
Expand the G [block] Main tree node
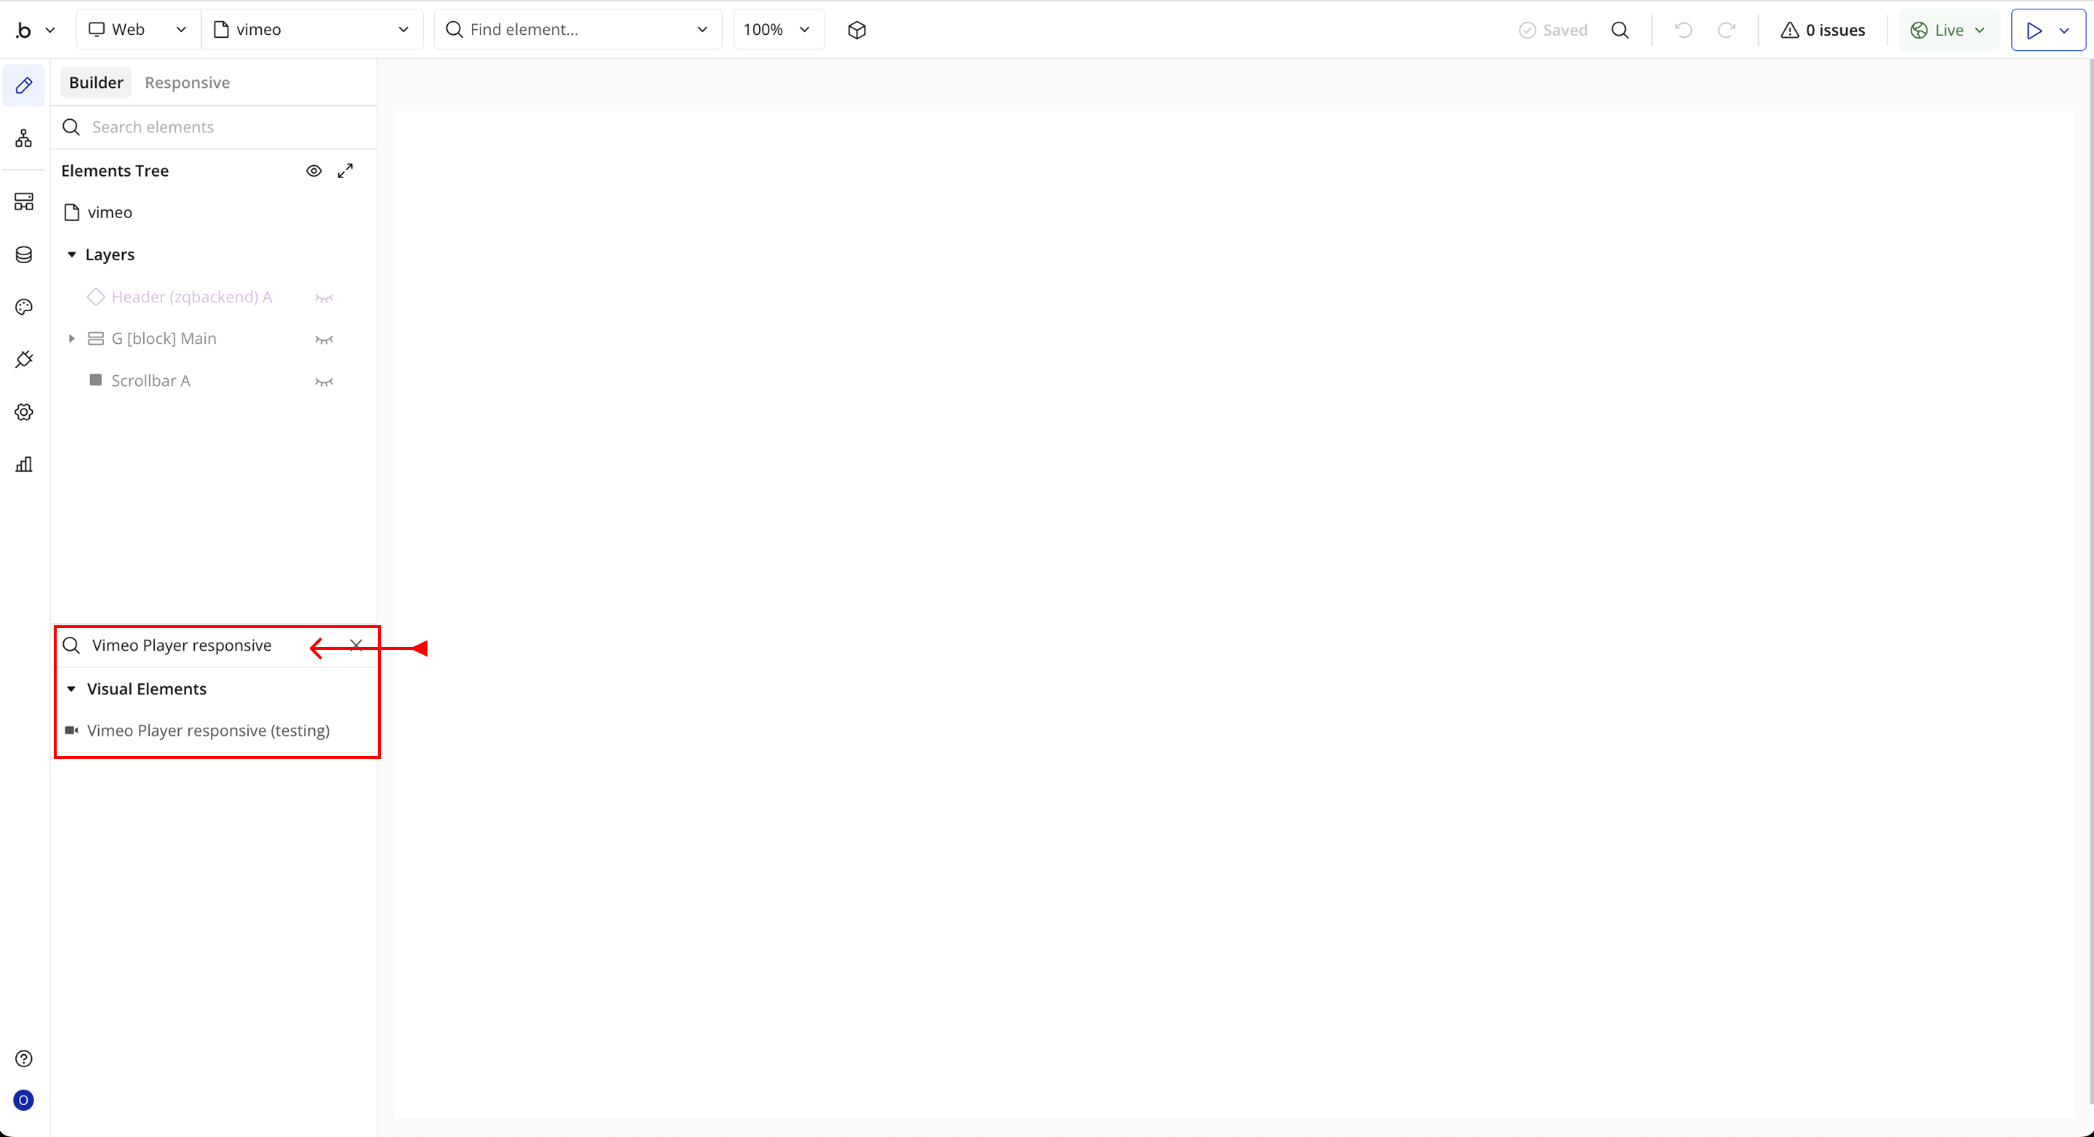71,339
